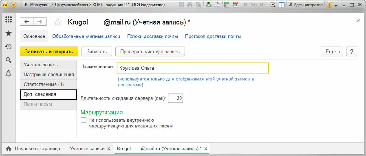Switch to Учетная запись side tab
Screen dimensions: 366x156
pyautogui.click(x=48, y=65)
